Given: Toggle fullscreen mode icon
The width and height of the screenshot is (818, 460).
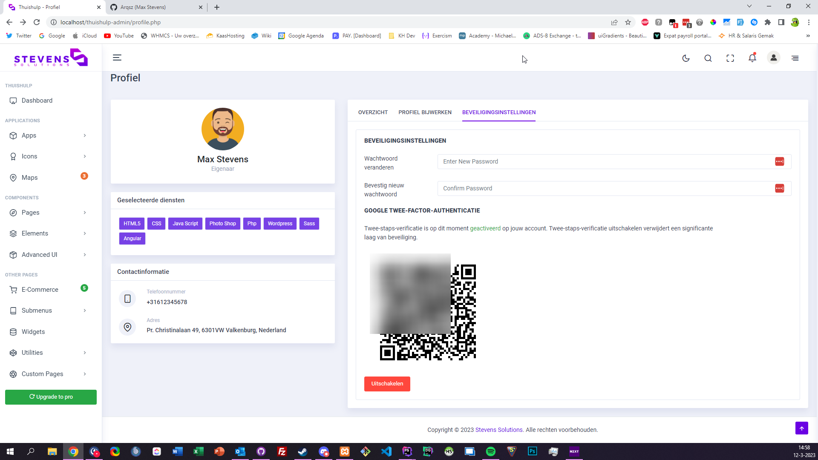Looking at the screenshot, I should click(x=730, y=58).
